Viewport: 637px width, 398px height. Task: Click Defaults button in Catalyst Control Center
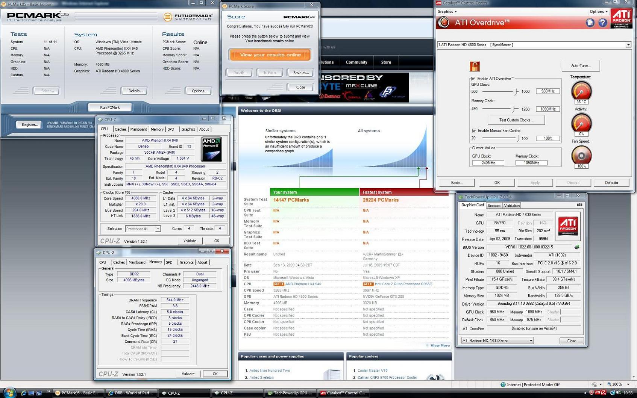[x=611, y=183]
